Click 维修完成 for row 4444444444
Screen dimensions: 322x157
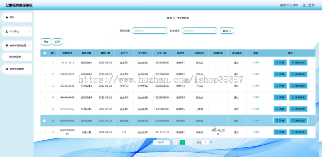click(298, 97)
